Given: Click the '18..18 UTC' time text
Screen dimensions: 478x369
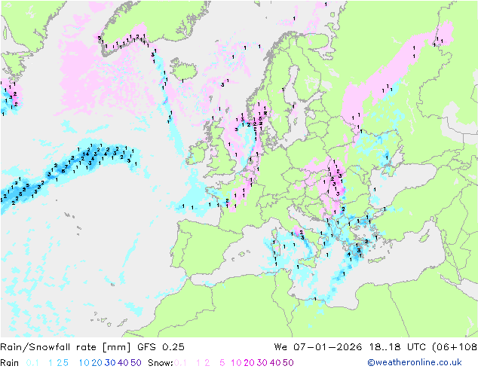Looking at the screenshot, I should (397, 347).
